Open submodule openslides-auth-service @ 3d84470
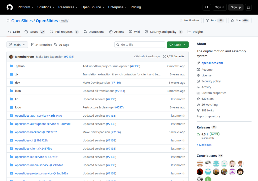This screenshot has width=258, height=181. coord(39,116)
